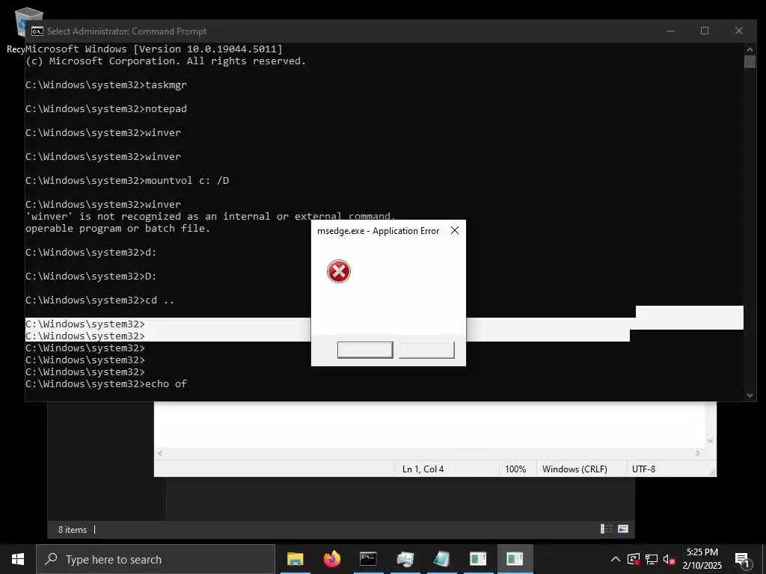
Task: Click Notepad horizontal scrollbar right arrow
Action: 698,453
